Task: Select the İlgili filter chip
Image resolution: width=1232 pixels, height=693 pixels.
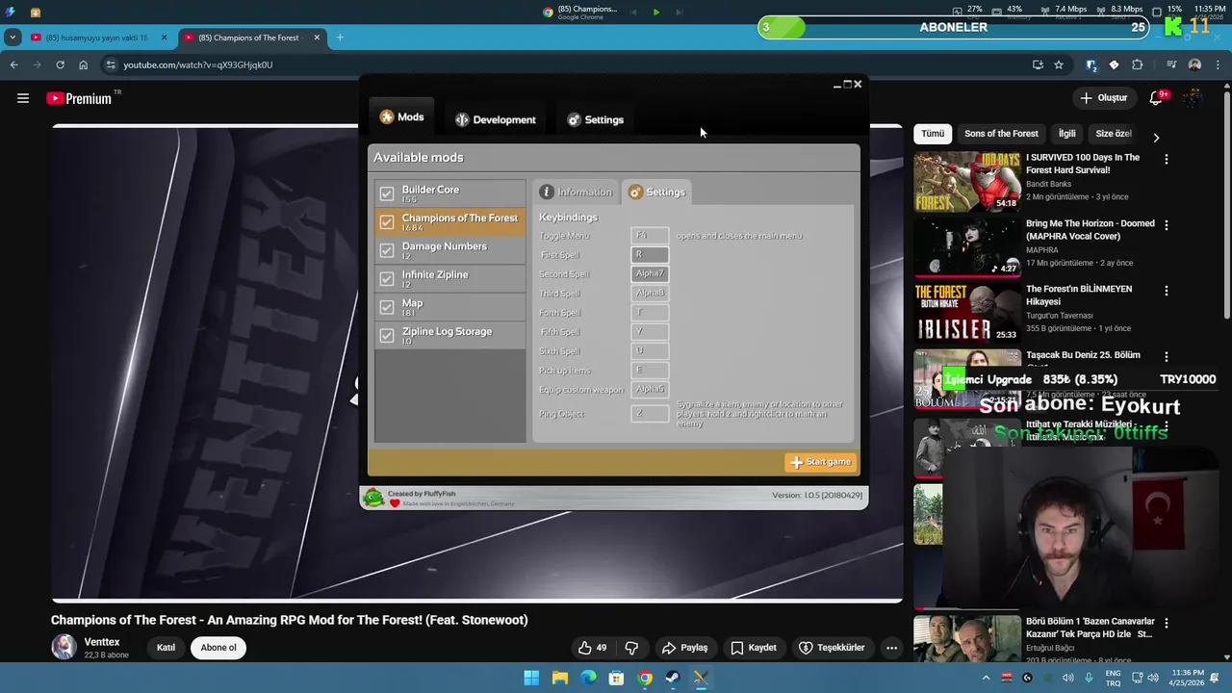Action: (1066, 134)
